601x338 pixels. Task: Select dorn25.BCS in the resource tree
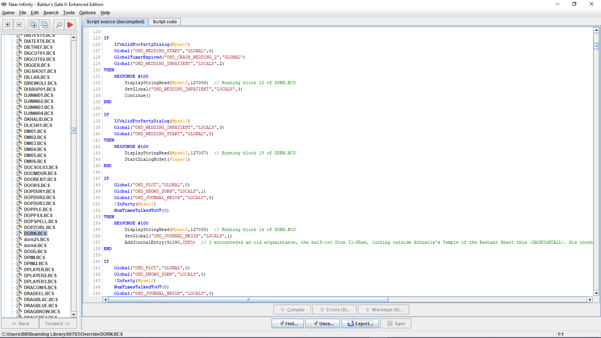pyautogui.click(x=36, y=239)
